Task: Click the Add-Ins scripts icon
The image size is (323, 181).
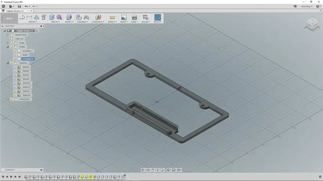Action: 145,17
